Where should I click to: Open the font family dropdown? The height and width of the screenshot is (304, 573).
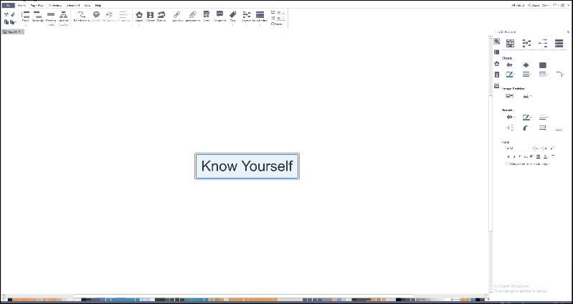pyautogui.click(x=520, y=148)
